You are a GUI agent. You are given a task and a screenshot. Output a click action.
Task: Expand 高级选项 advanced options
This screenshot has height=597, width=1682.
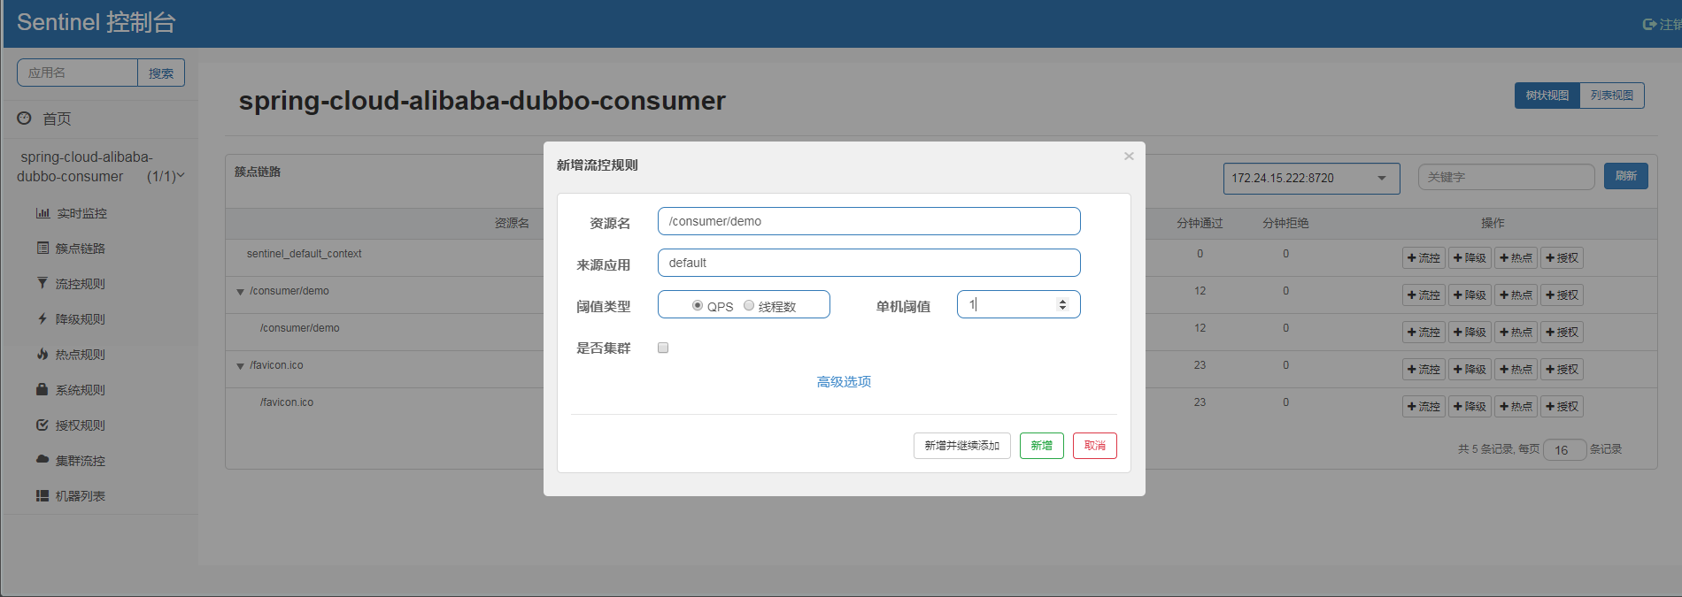click(844, 381)
